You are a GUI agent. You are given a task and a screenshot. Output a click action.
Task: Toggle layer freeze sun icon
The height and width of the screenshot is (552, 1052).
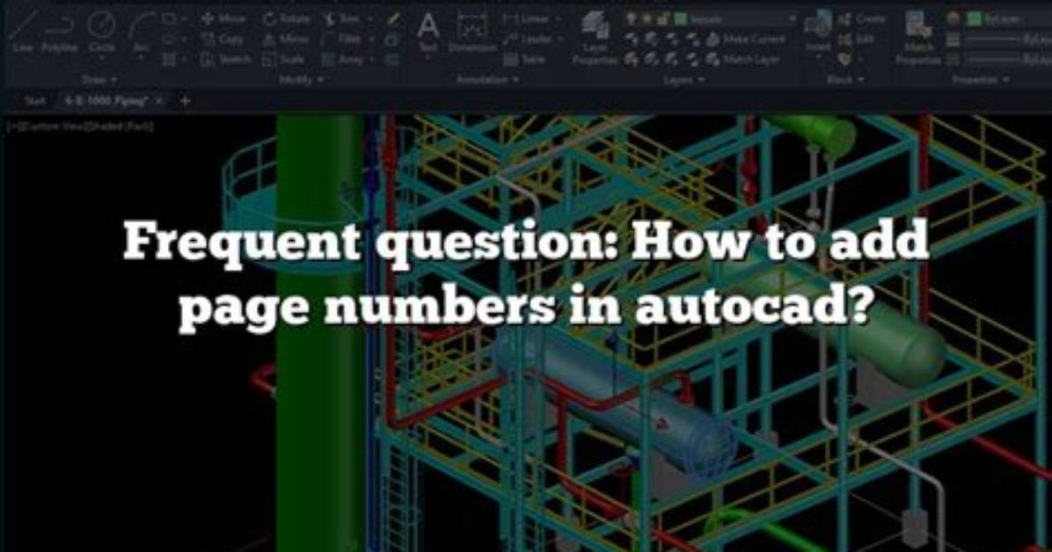[646, 19]
